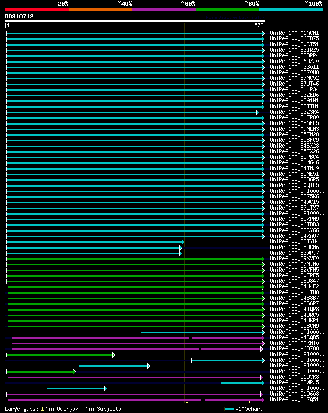
Task: Select hit label UniRef100_A4WC15
Action: pyautogui.click(x=294, y=202)
